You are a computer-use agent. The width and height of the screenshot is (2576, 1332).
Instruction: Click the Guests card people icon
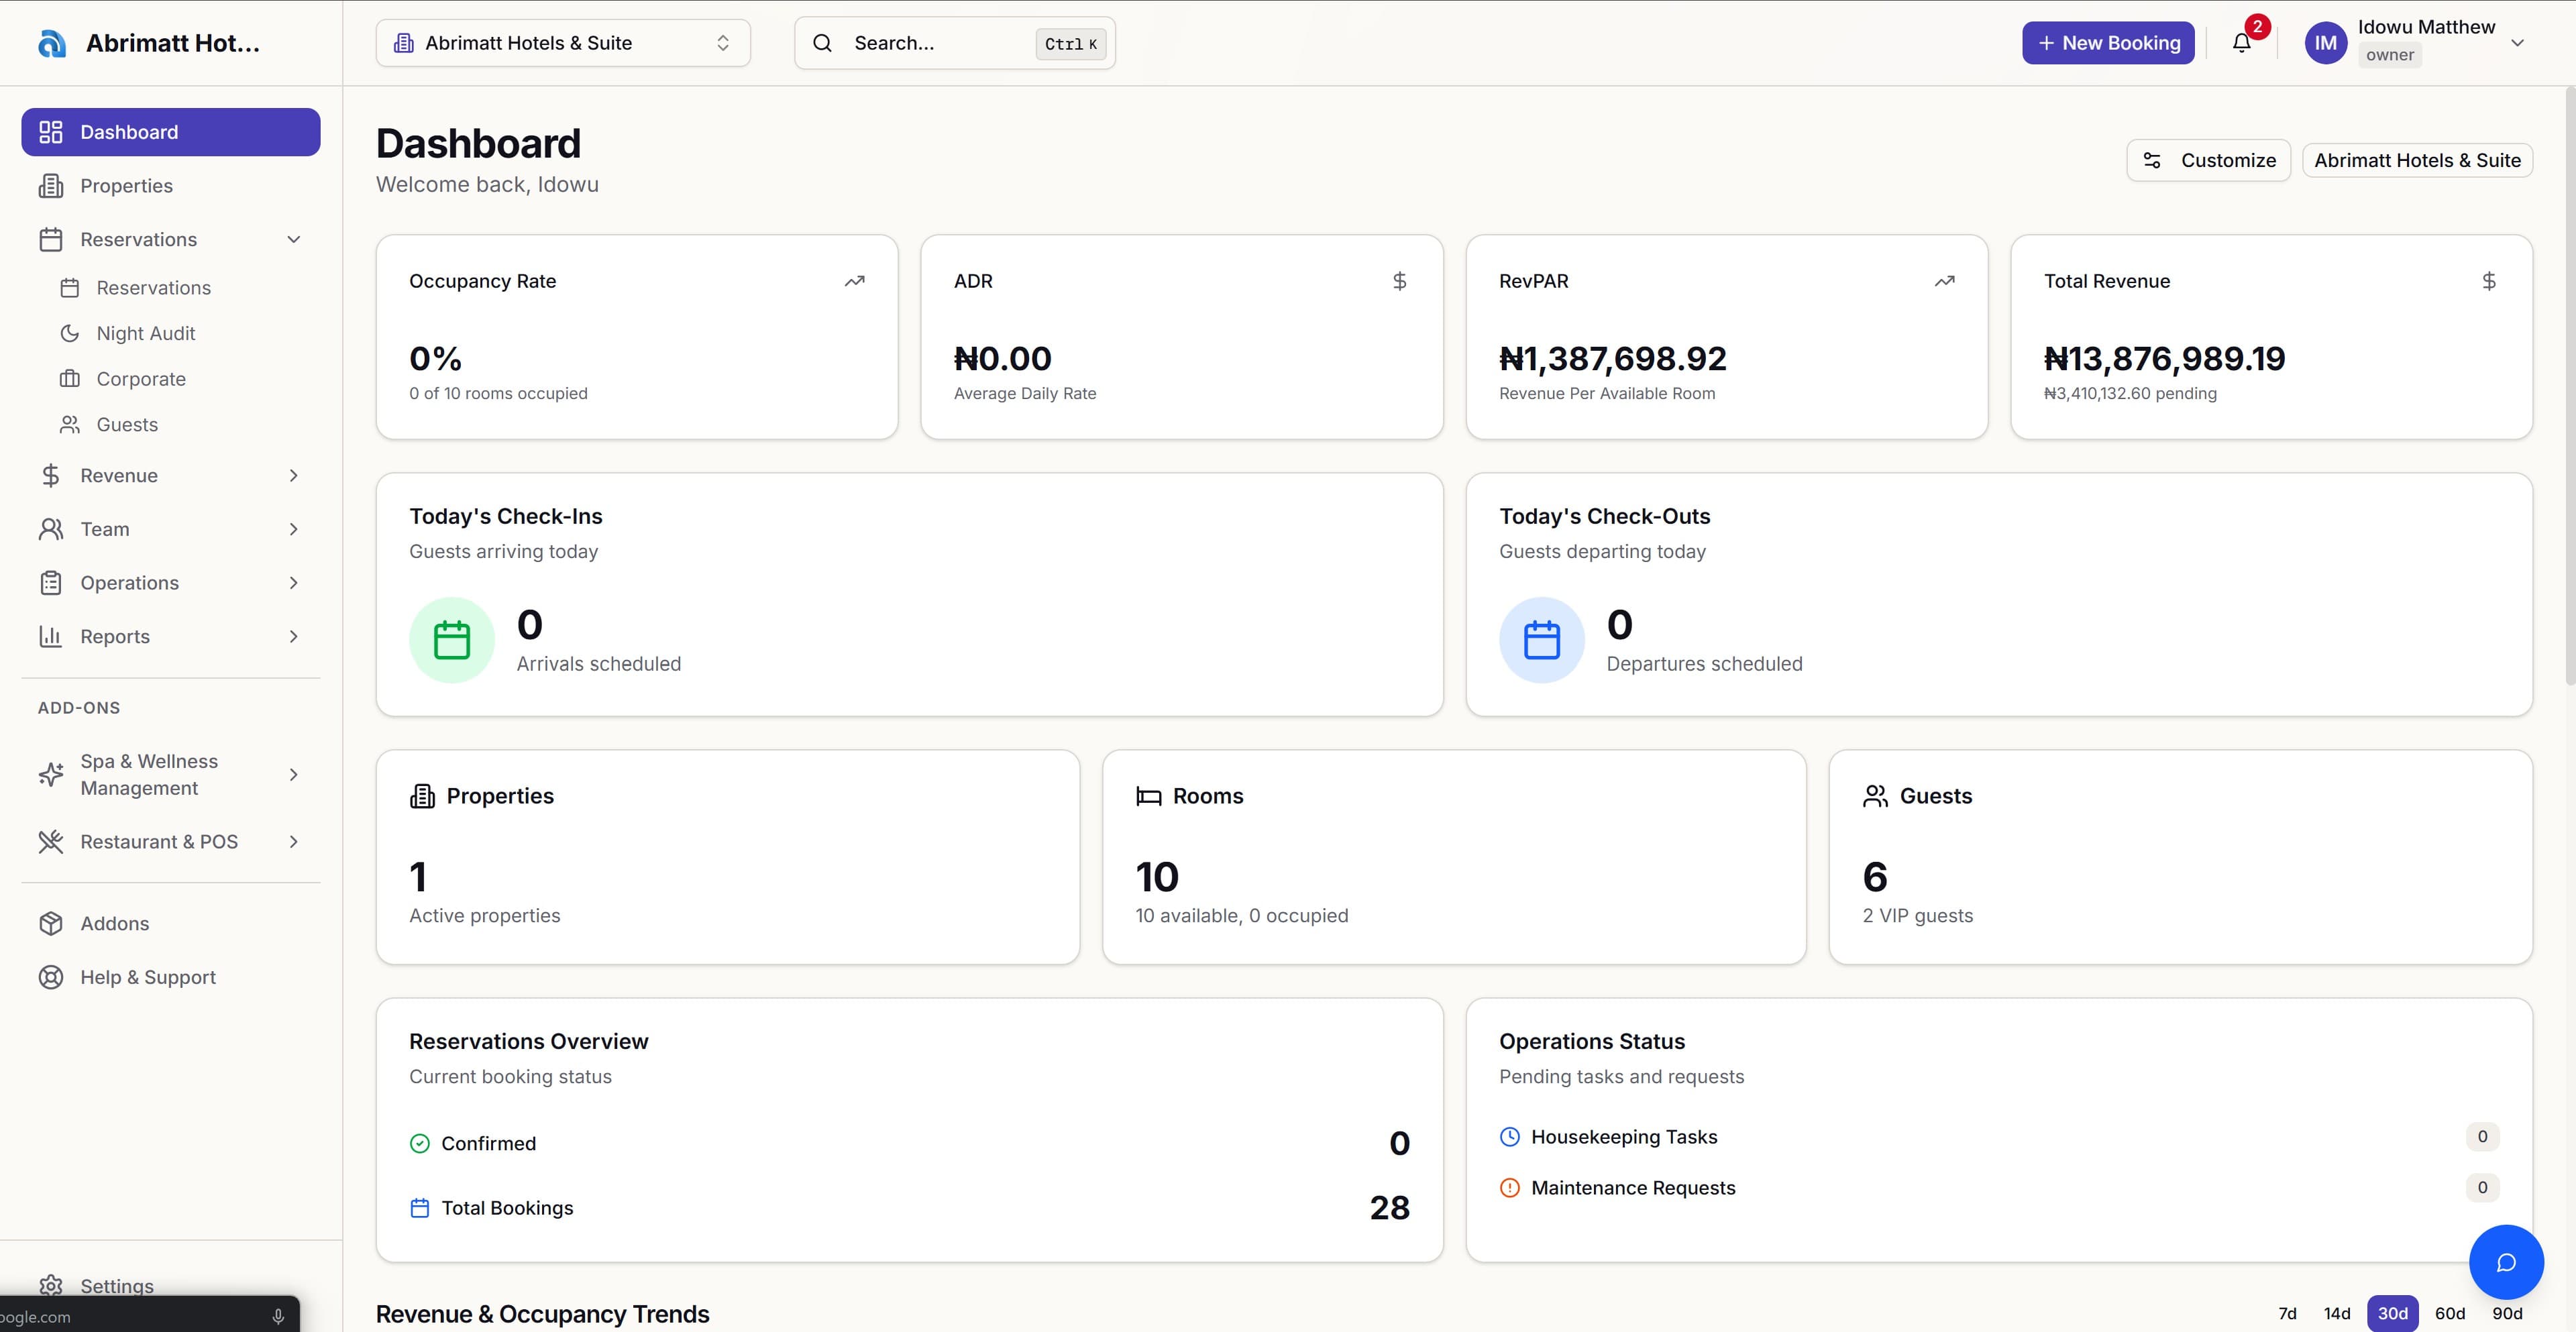click(x=1875, y=796)
